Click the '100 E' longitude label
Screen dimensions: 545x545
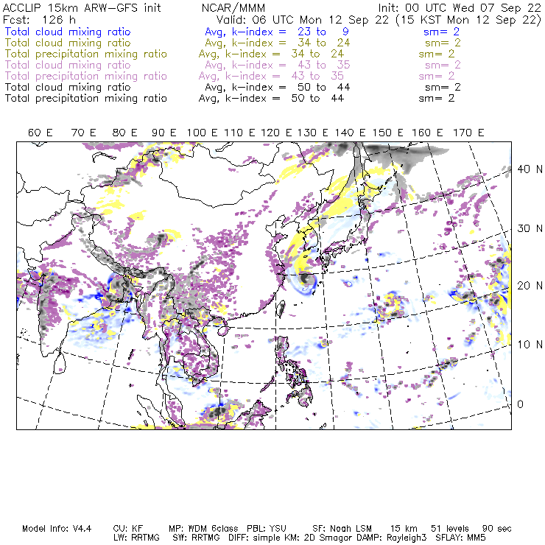(203, 133)
